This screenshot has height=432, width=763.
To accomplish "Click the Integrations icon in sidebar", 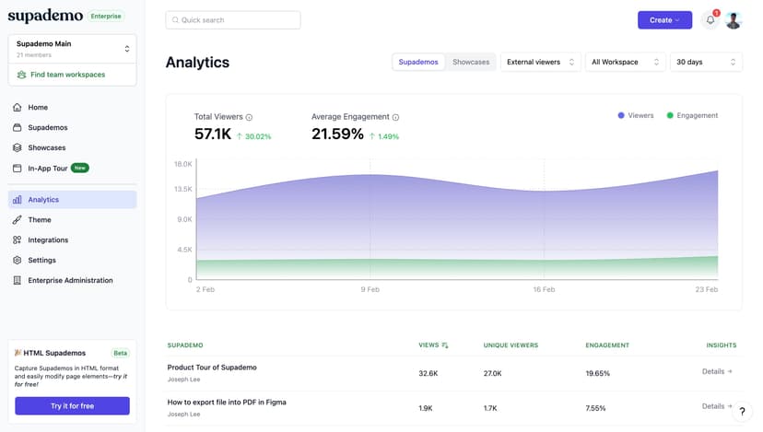I will click(x=17, y=239).
